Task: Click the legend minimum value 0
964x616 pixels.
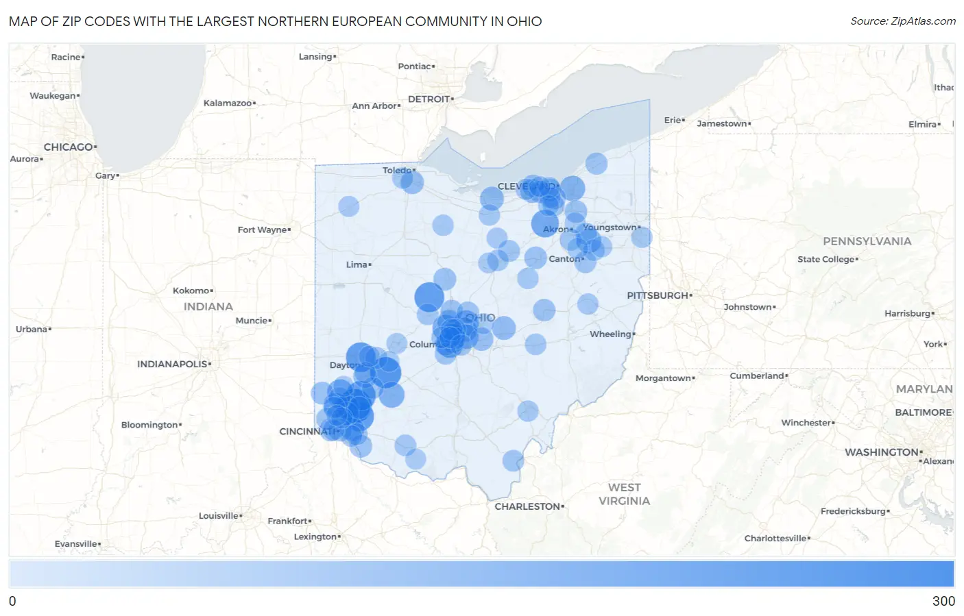Action: [12, 601]
